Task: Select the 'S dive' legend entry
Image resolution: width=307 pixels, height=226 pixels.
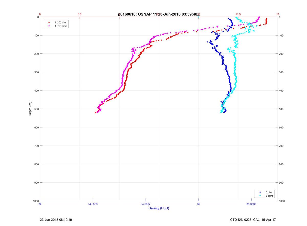Action: click(269, 192)
